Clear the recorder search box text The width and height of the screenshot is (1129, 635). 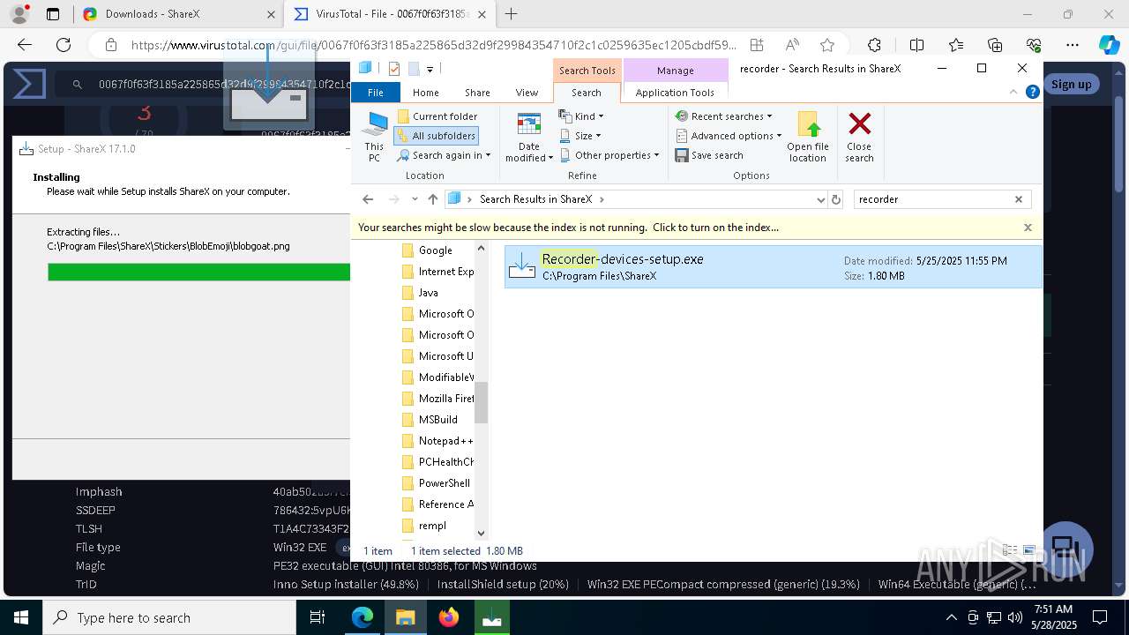(1019, 199)
